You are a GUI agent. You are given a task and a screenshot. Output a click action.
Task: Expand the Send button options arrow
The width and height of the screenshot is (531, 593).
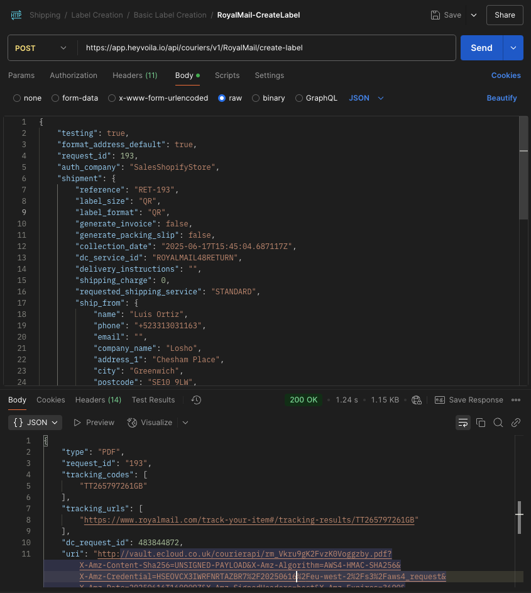point(513,48)
